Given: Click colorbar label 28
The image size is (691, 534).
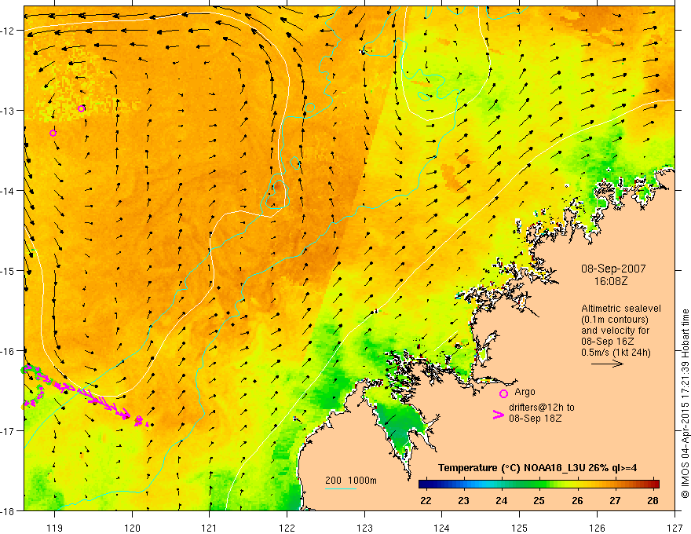Looking at the screenshot, I should [x=653, y=500].
